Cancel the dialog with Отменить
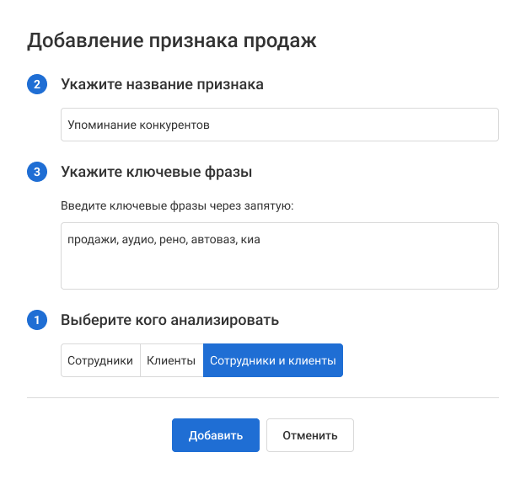 click(x=309, y=435)
